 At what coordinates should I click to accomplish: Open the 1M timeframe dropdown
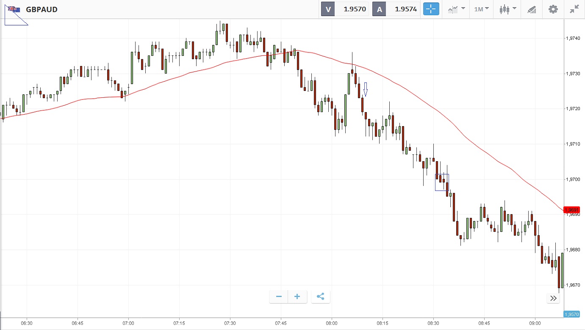coord(481,9)
